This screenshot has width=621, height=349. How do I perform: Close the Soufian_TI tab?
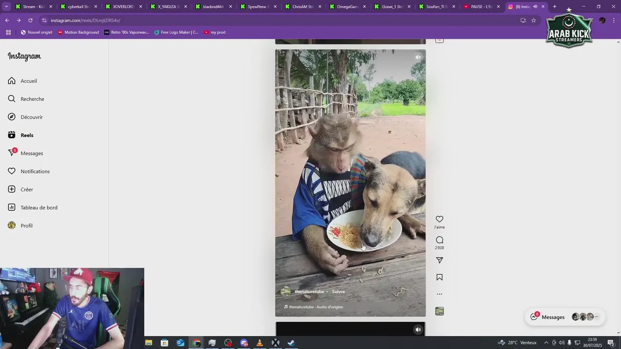454,7
